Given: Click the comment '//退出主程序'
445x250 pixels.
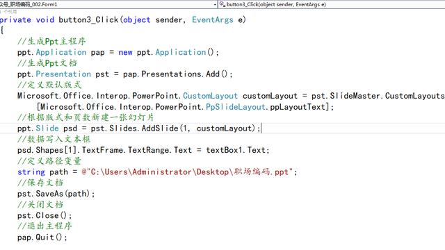Looking at the screenshot, I should pyautogui.click(x=44, y=226).
